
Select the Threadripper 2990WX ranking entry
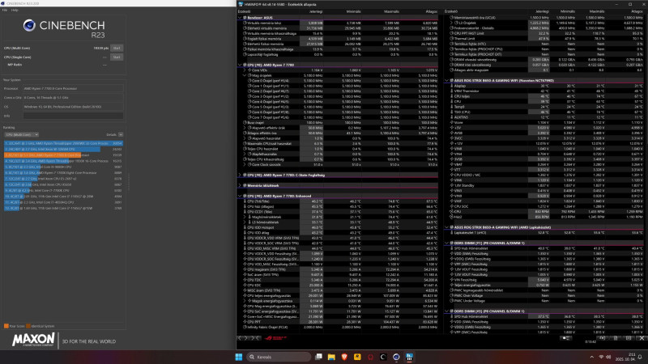click(x=64, y=143)
